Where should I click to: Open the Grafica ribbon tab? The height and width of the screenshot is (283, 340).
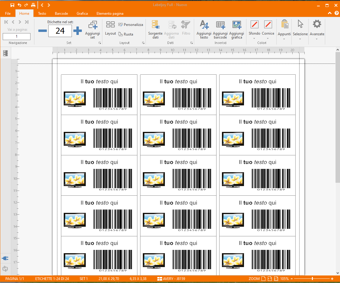pos(82,14)
